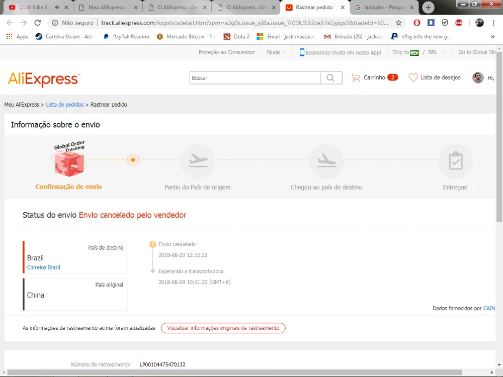The image size is (503, 377).
Task: Open the shield extension icon
Action: (x=445, y=23)
